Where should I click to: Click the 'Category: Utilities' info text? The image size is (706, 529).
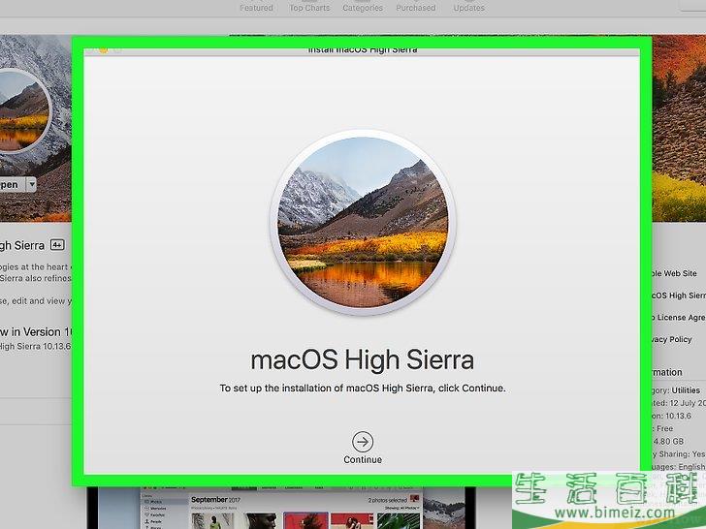coord(676,390)
